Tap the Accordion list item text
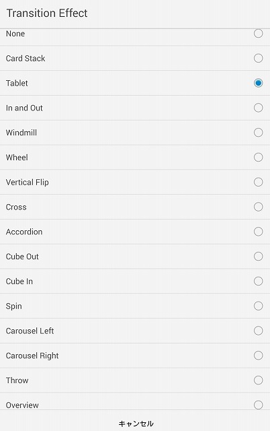The width and height of the screenshot is (270, 431). point(24,232)
